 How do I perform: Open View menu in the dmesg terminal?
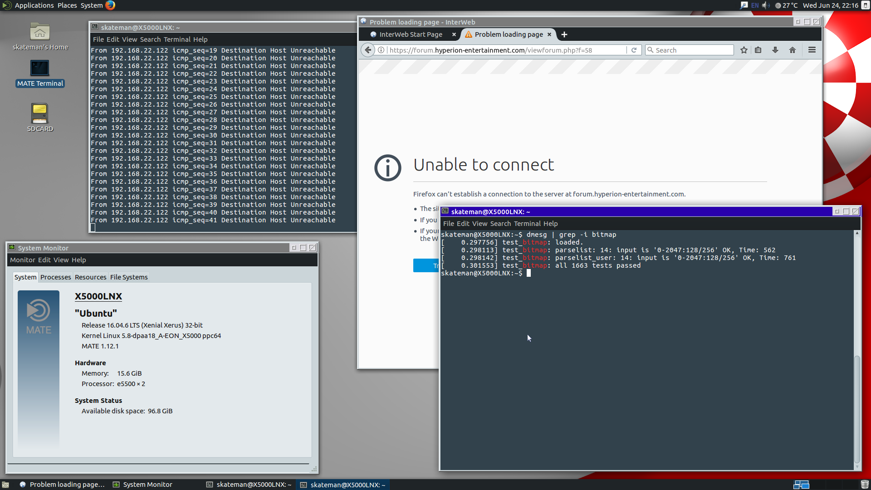tap(480, 224)
